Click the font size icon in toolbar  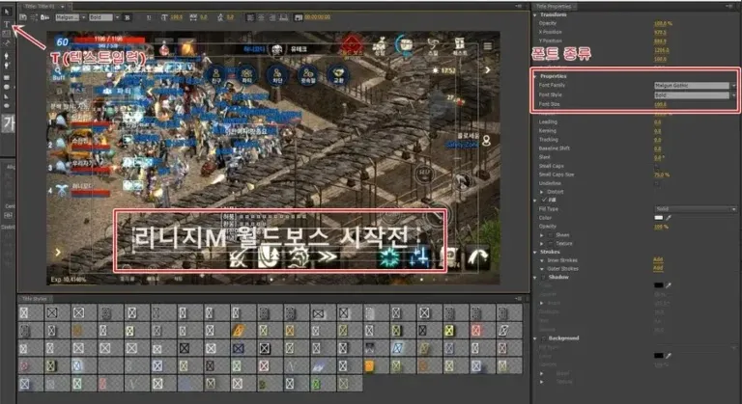(x=164, y=17)
